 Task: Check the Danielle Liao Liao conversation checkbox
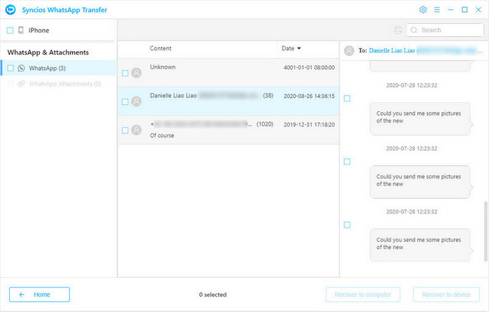[125, 102]
